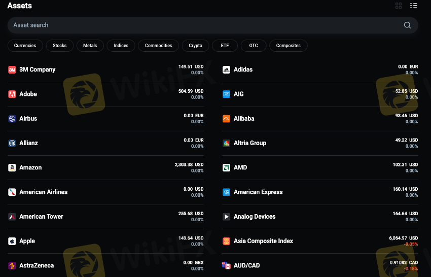Filter assets by Stocks
431x277 pixels.
coord(60,46)
